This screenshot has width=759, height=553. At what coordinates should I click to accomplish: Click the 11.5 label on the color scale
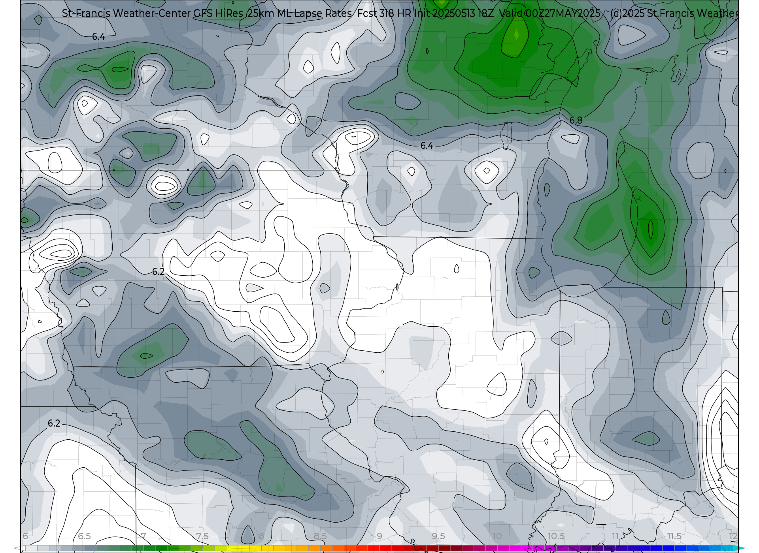[x=674, y=536]
